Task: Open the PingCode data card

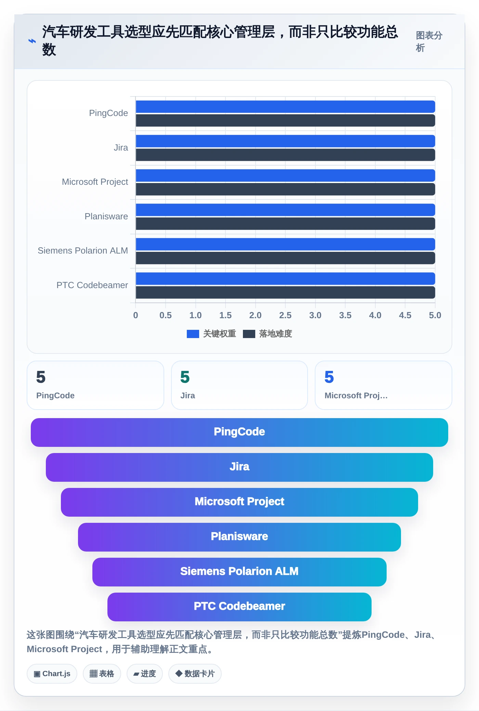Action: [95, 385]
